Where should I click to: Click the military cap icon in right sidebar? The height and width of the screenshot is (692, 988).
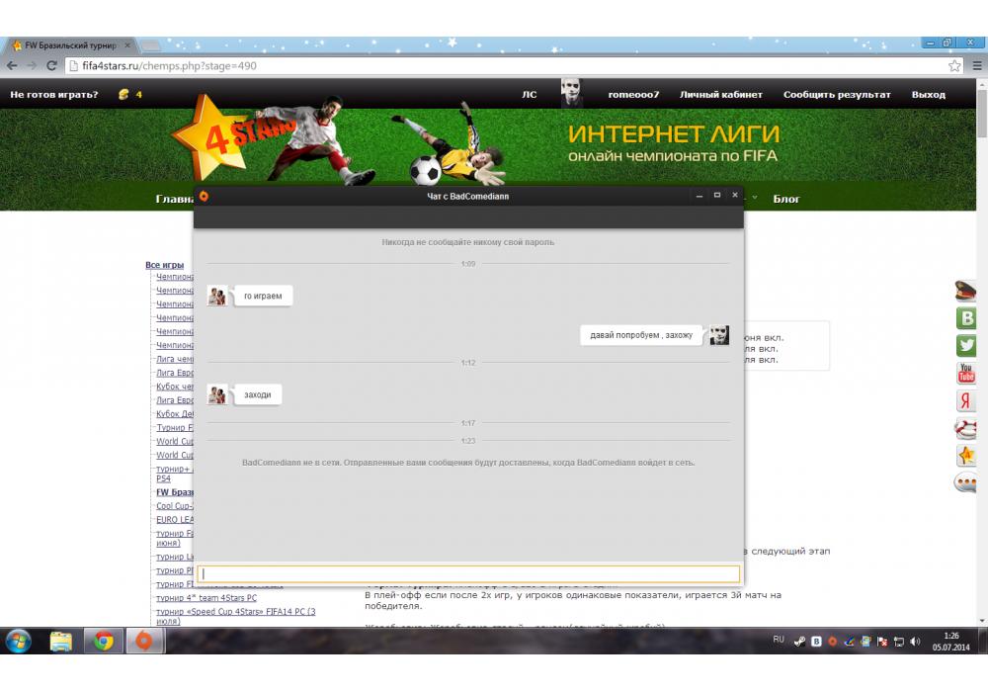click(x=965, y=292)
